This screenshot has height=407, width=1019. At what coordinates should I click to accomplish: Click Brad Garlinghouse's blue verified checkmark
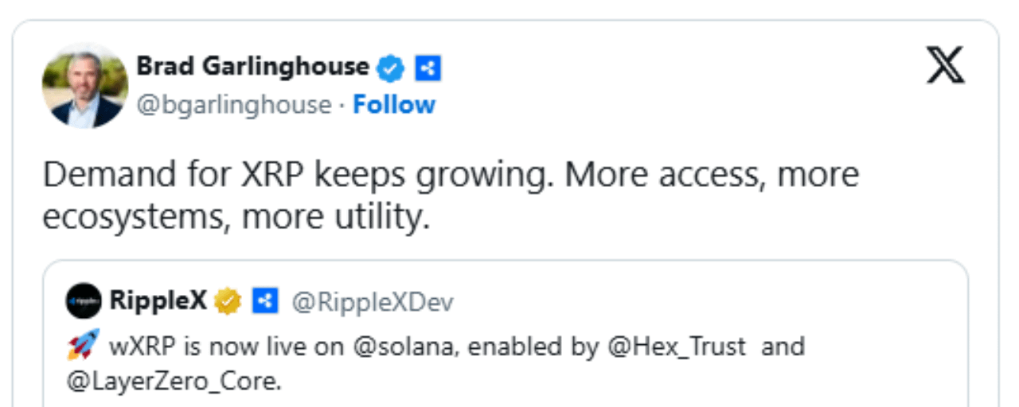[x=390, y=68]
